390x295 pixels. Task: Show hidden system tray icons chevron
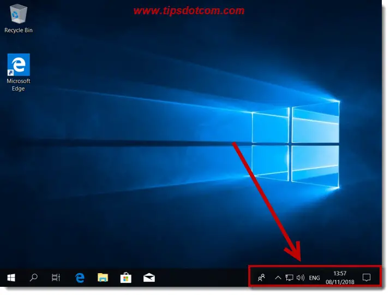click(x=278, y=278)
